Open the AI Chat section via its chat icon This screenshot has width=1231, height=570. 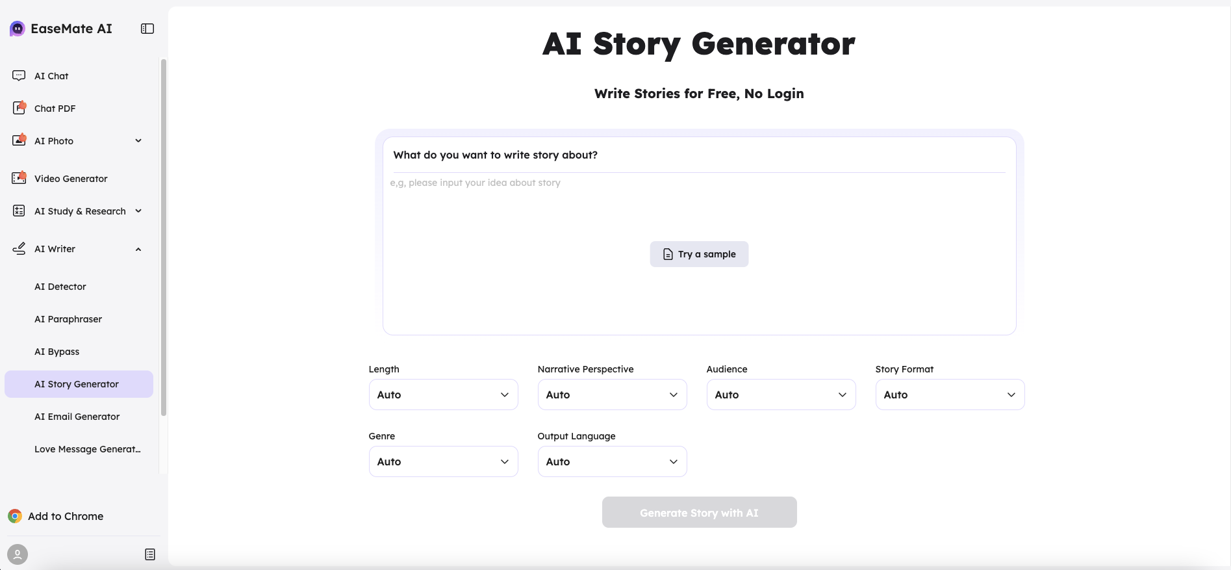click(19, 75)
